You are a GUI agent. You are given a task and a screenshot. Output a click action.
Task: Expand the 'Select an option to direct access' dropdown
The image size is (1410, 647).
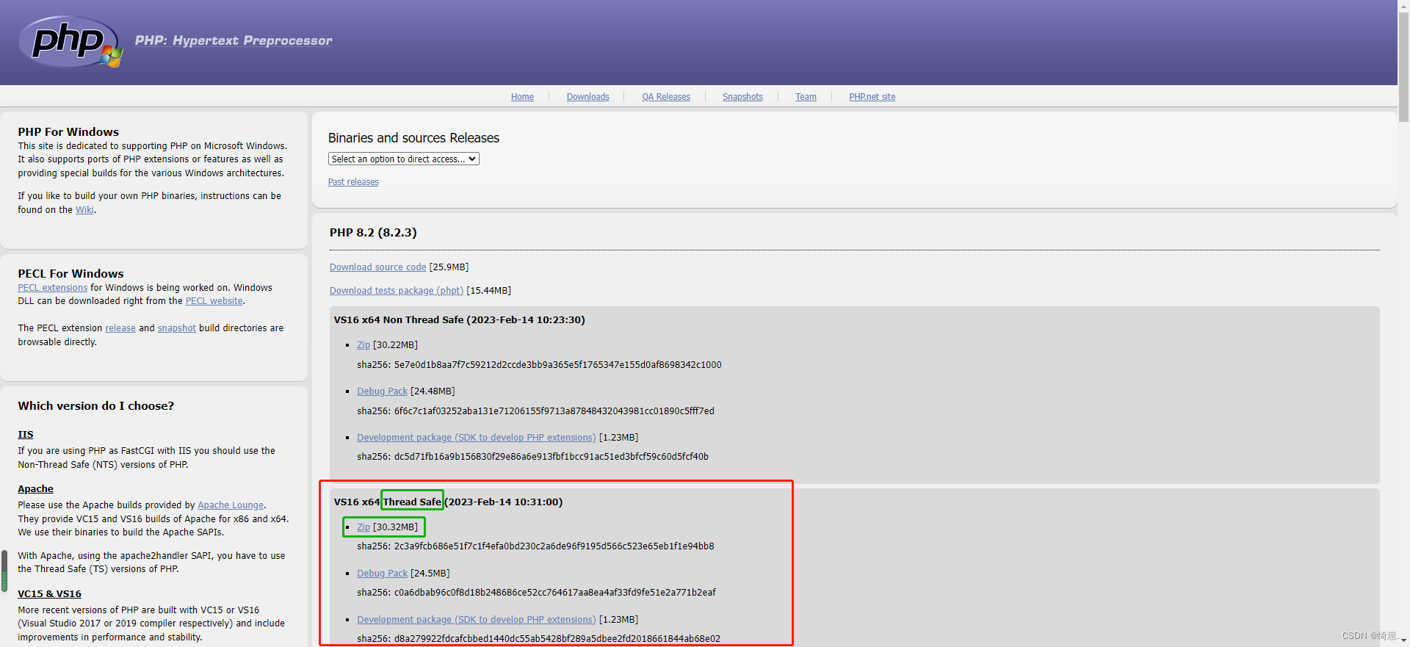click(x=403, y=159)
